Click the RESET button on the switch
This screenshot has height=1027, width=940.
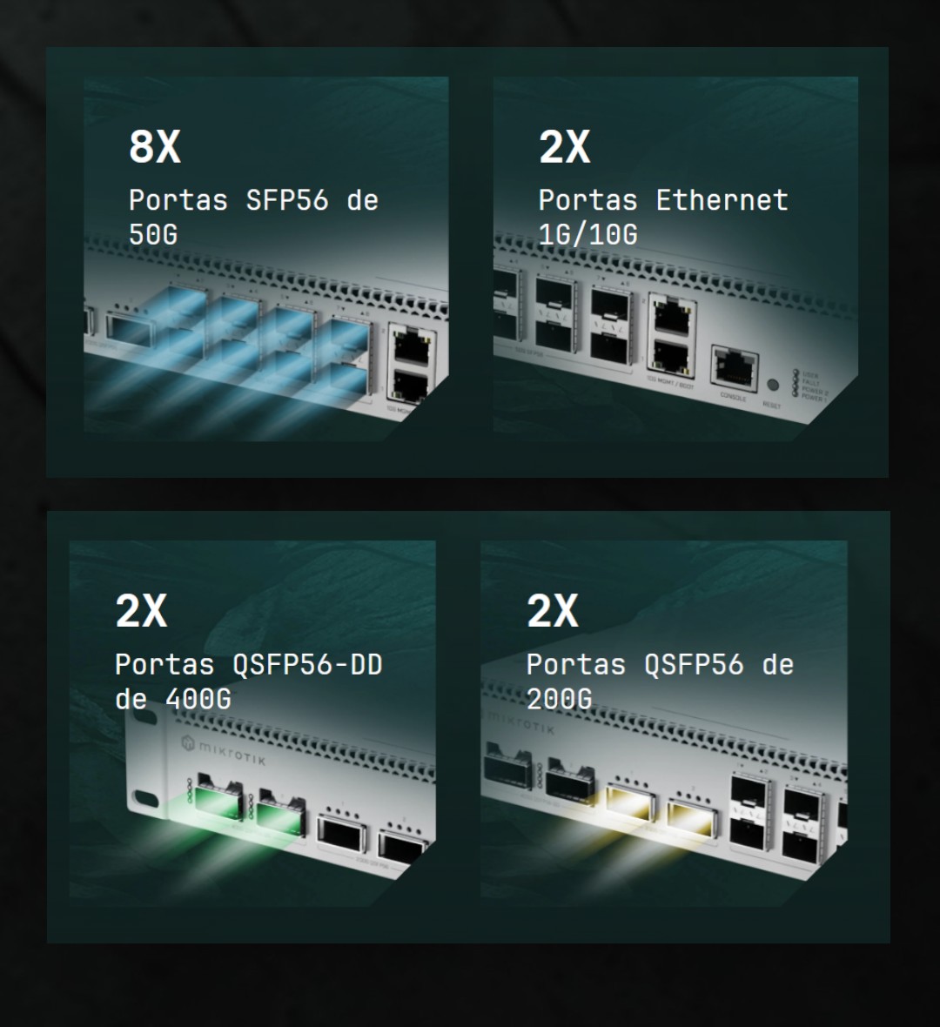point(772,385)
